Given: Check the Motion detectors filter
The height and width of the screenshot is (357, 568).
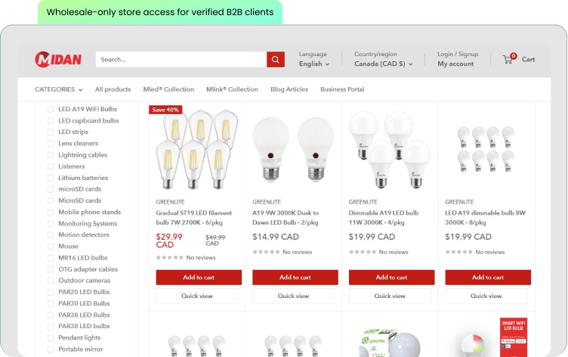Looking at the screenshot, I should [x=51, y=234].
